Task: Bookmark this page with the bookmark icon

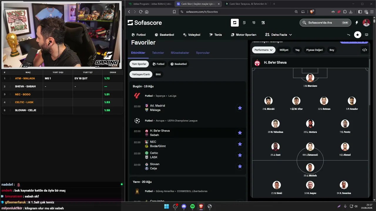Action: 174,12
